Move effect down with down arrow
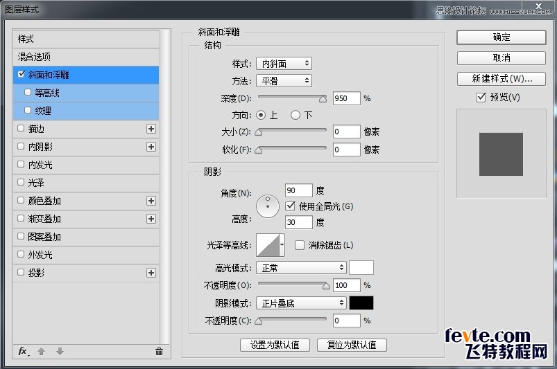The image size is (557, 369). [60, 351]
